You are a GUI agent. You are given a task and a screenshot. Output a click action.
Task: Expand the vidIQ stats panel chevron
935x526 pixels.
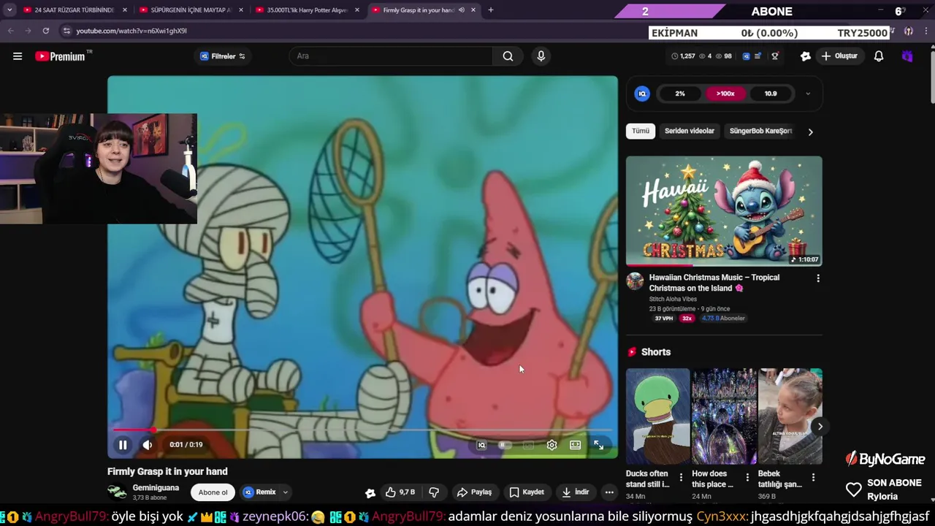click(x=808, y=94)
